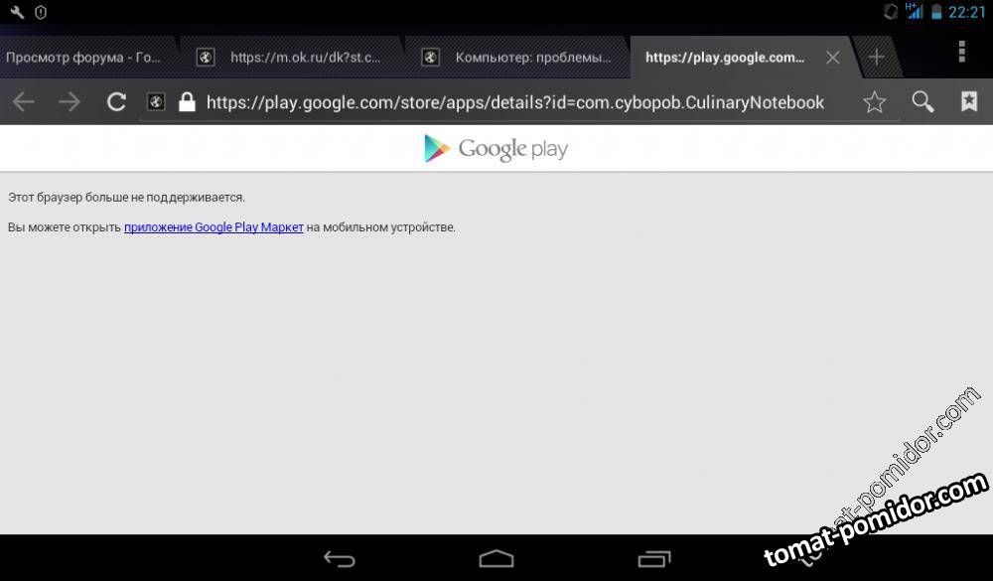Bookmark this page with the star icon
Image resolution: width=993 pixels, height=581 pixels.
(874, 102)
